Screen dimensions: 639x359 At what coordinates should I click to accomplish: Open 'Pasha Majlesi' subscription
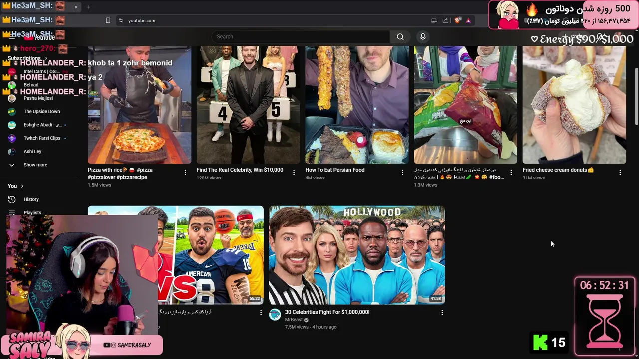pos(38,98)
